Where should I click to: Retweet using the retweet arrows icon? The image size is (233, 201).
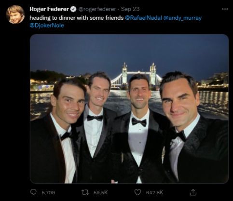coord(85,192)
